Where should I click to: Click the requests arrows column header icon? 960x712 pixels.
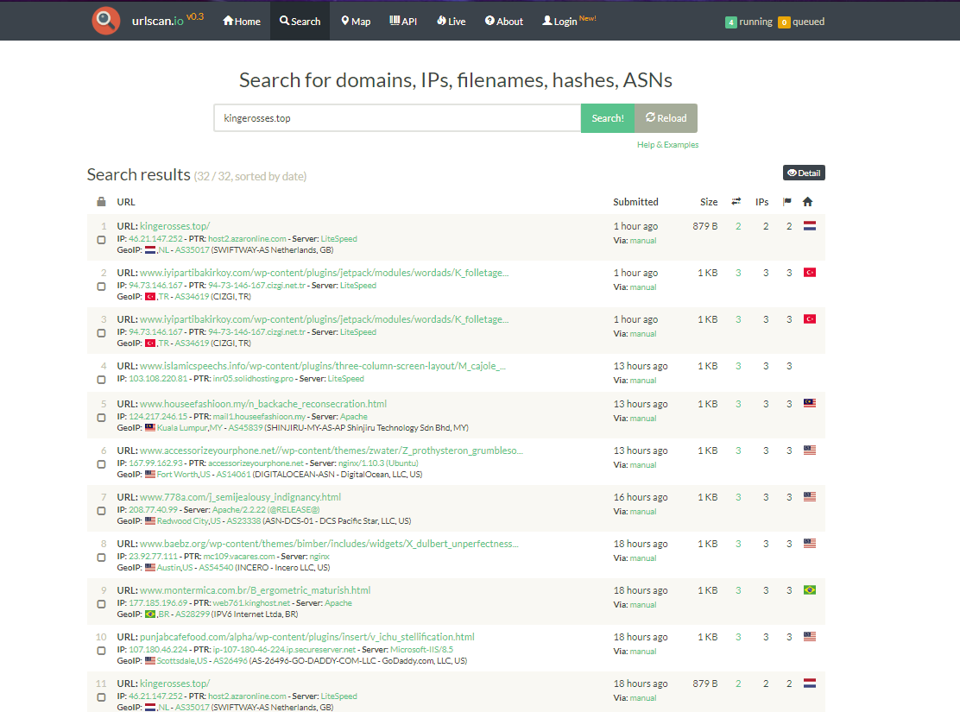coord(738,202)
